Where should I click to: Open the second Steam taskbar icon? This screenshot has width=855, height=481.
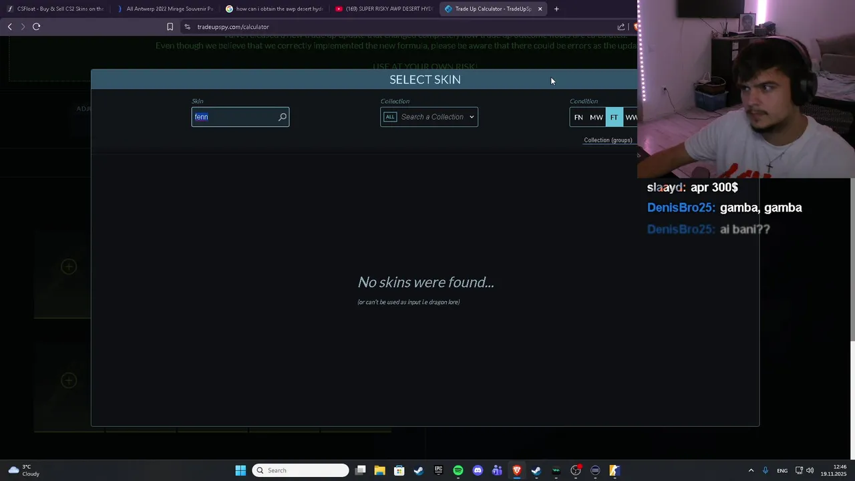tap(536, 470)
